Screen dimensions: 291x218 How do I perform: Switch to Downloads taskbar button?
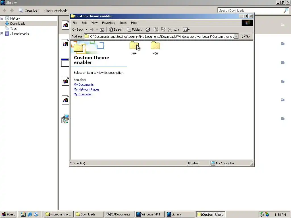89,215
